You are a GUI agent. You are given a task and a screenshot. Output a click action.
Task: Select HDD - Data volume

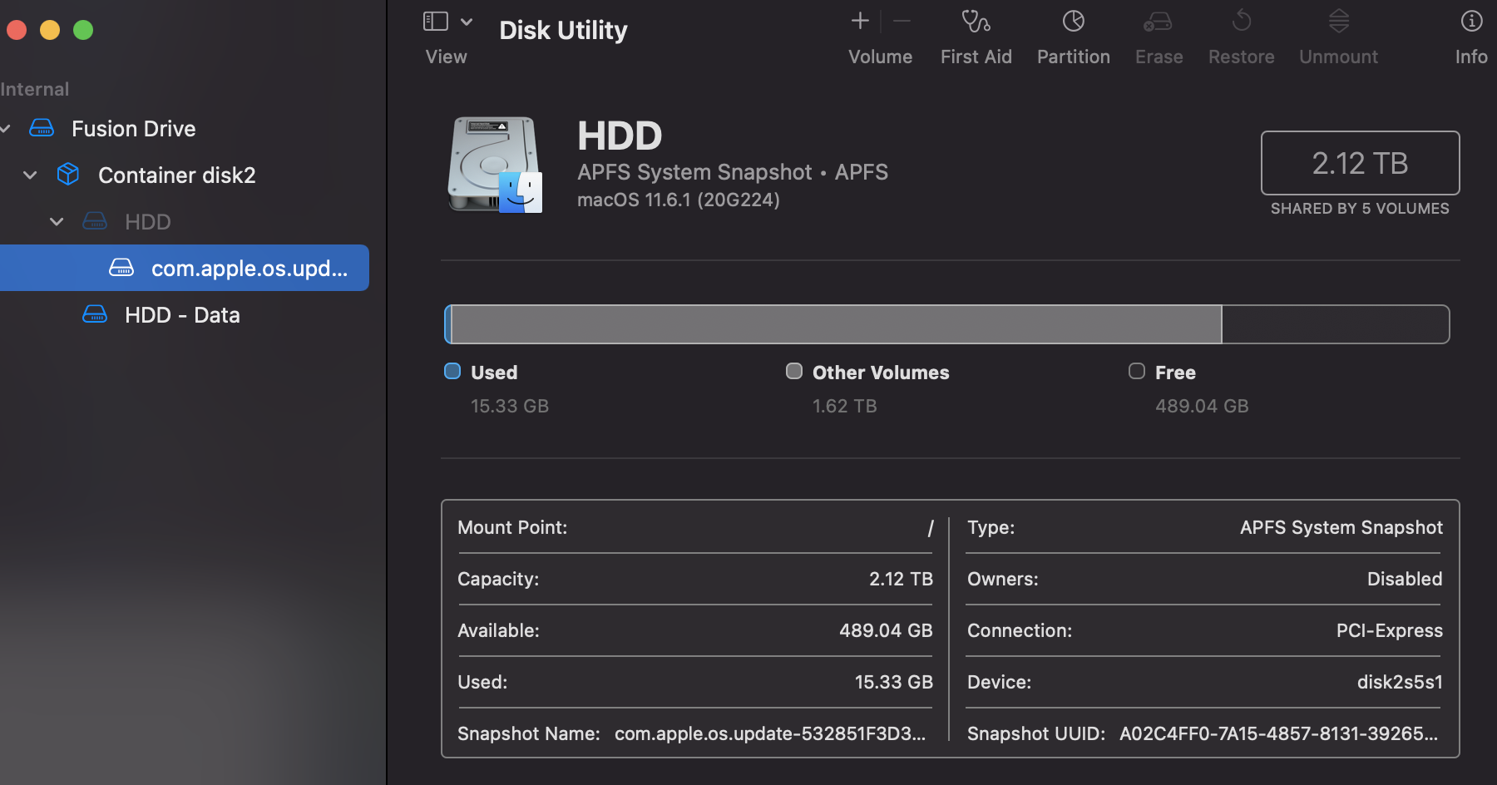[182, 315]
